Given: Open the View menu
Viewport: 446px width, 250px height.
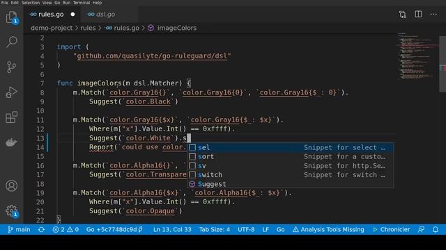Looking at the screenshot, I should pos(47,3).
